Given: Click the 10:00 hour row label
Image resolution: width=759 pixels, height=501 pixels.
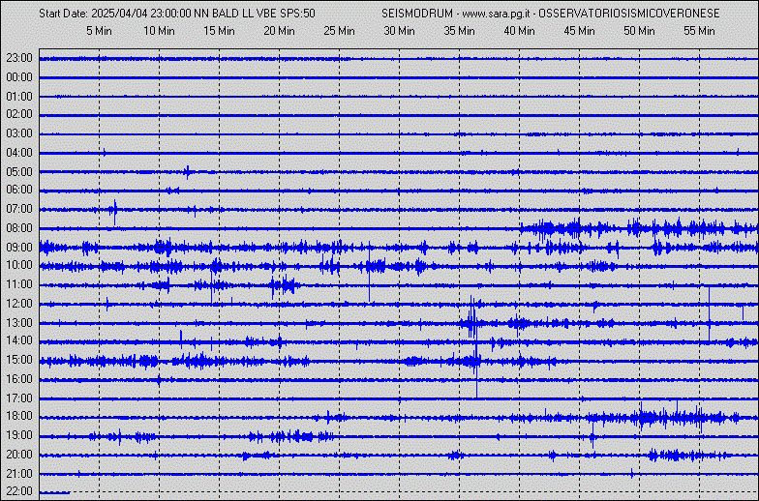Looking at the screenshot, I should coord(19,265).
